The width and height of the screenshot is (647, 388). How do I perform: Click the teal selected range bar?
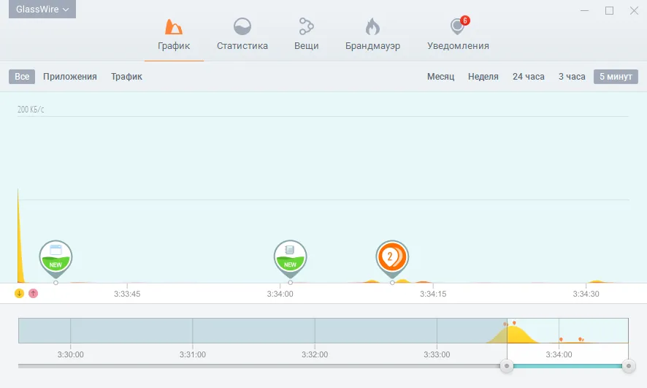(x=567, y=365)
